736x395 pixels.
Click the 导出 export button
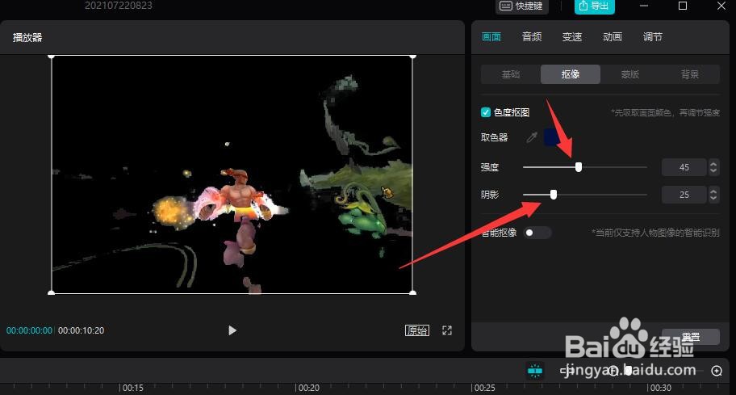(594, 6)
